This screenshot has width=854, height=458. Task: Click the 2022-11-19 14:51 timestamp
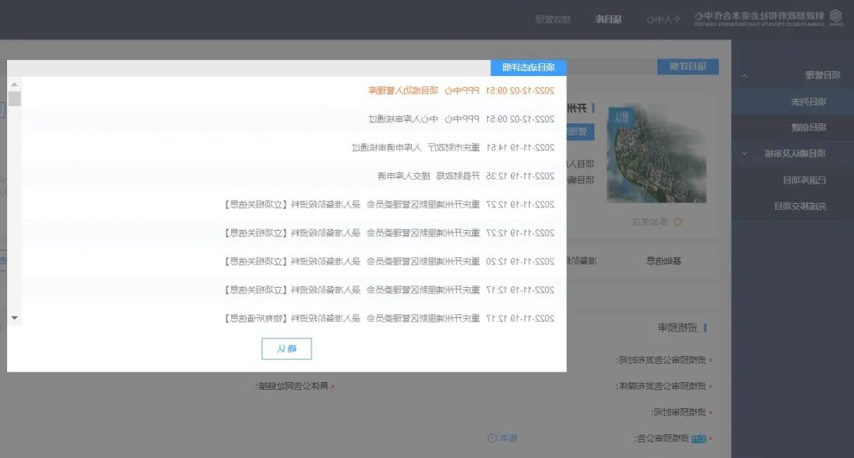(520, 148)
